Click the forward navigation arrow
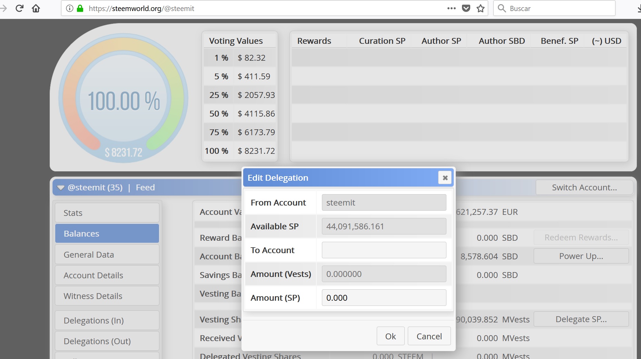Screen dimensions: 641x359 pyautogui.click(x=3, y=8)
